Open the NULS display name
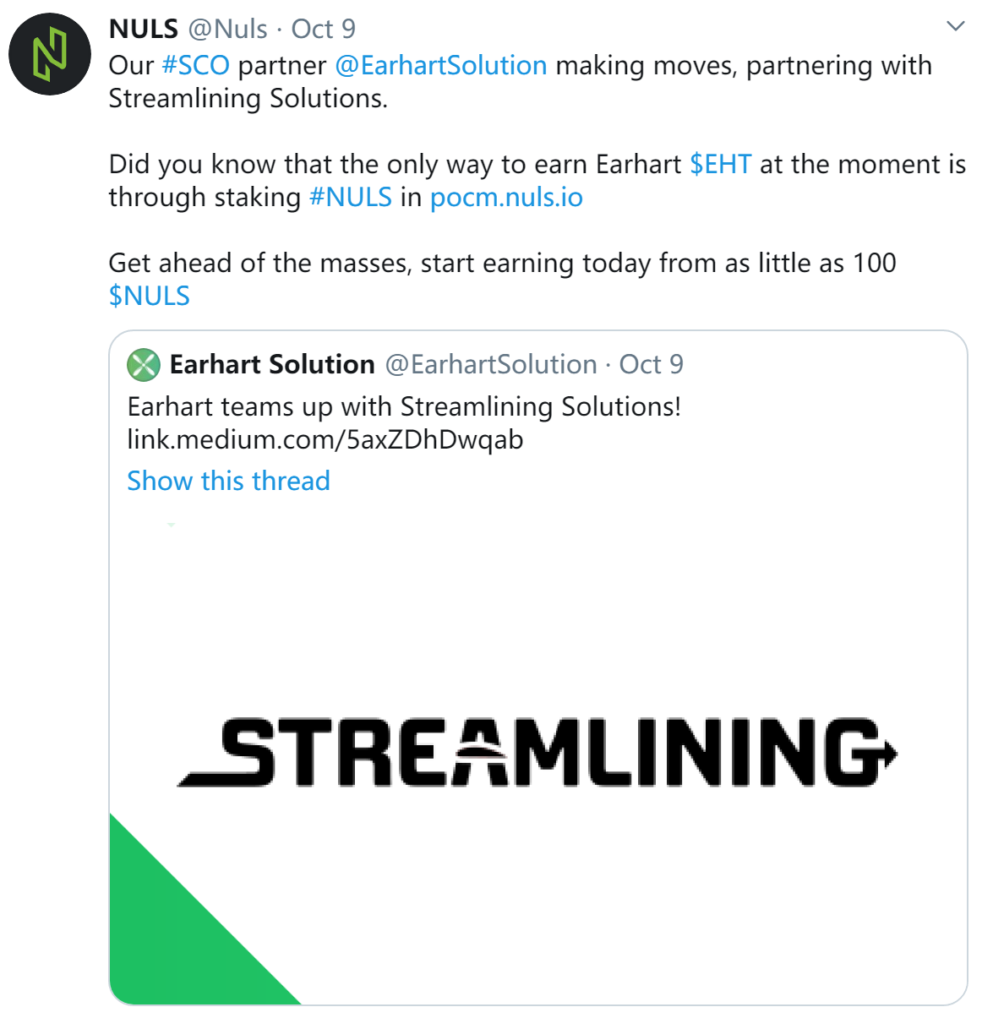Image resolution: width=993 pixels, height=1018 pixels. coord(144,29)
